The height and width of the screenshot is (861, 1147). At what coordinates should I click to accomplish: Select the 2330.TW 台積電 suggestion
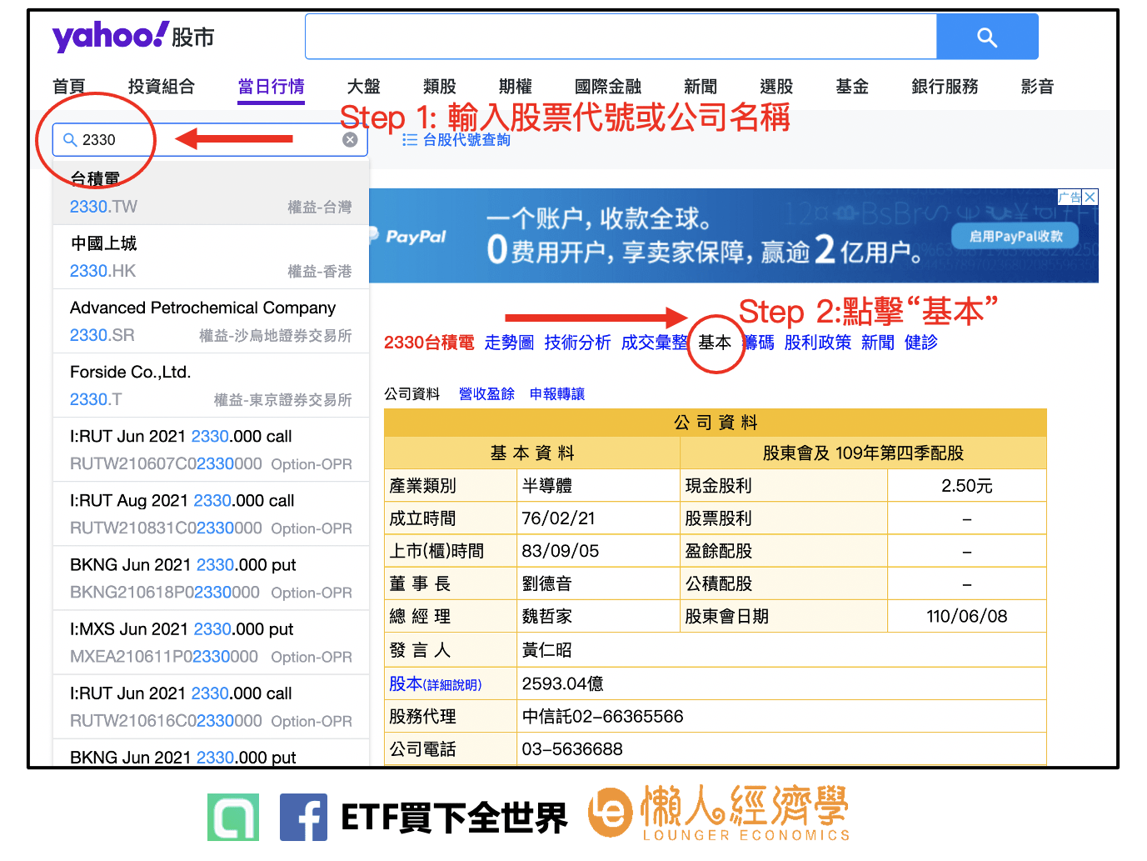[211, 193]
